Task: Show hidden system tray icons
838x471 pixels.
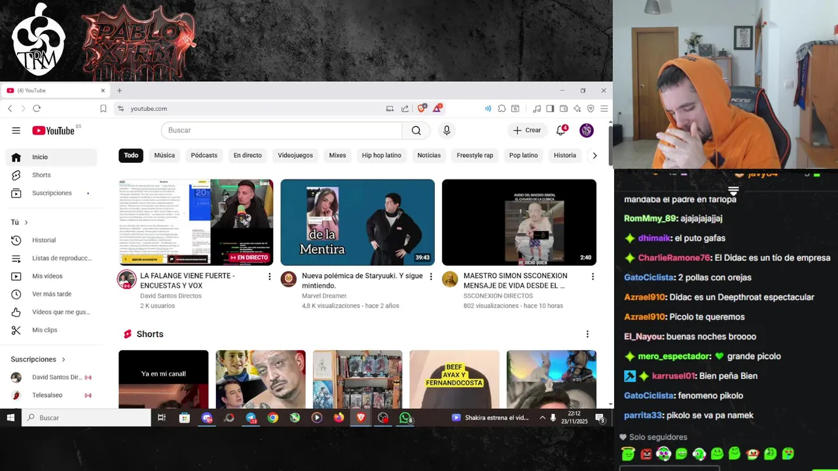Action: (x=542, y=417)
